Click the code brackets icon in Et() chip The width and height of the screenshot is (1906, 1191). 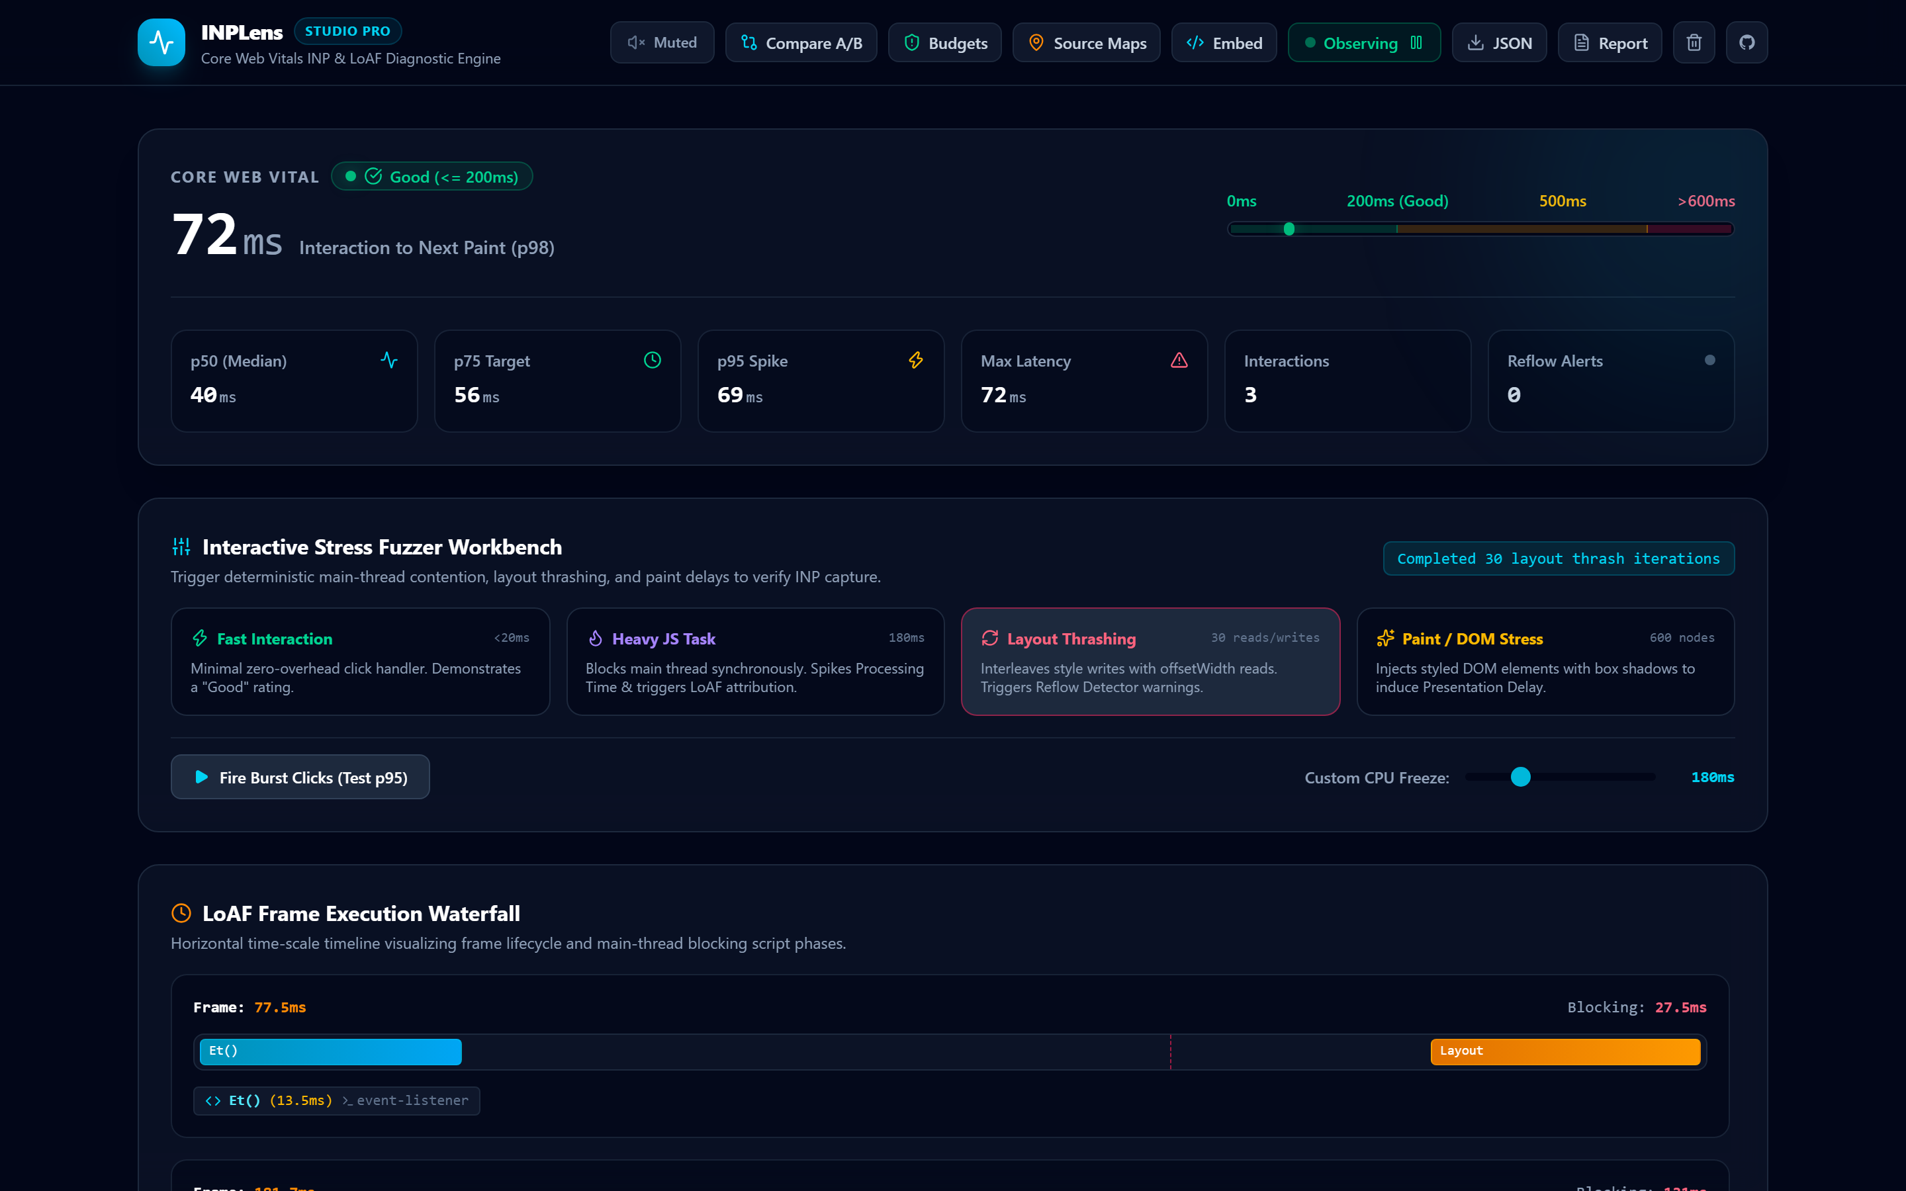pyautogui.click(x=212, y=1100)
